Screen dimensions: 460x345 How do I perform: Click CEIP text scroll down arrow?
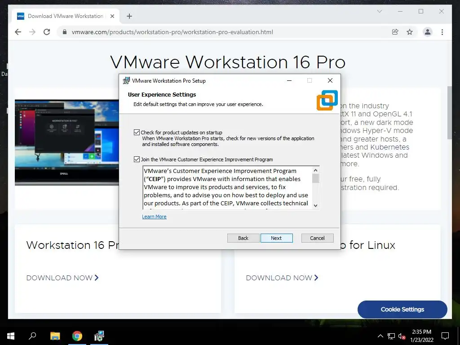click(x=316, y=205)
